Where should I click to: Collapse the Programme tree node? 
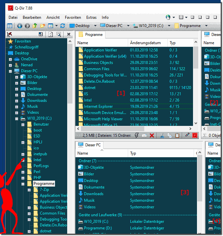23,184
